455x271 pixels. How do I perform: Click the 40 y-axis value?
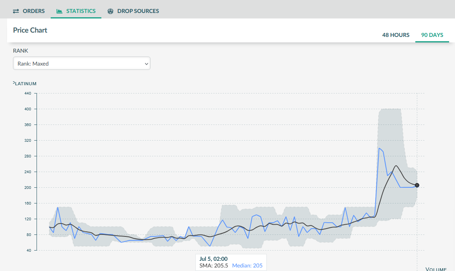(x=29, y=251)
